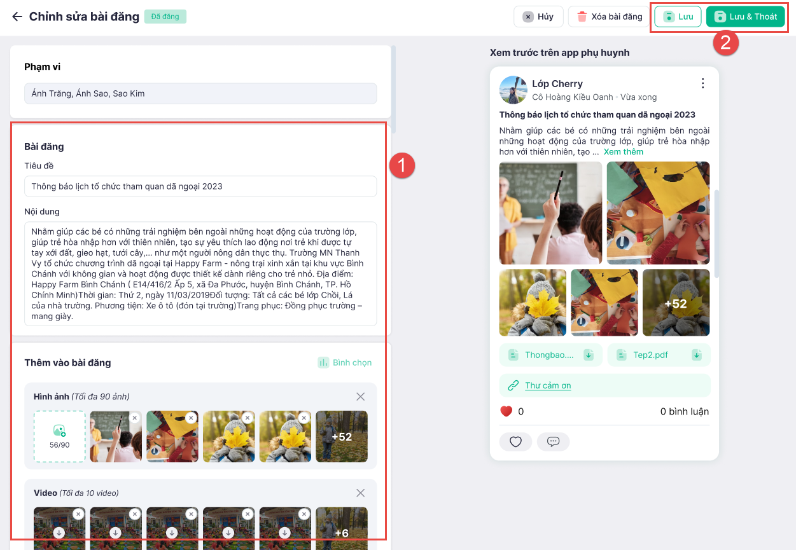Click the heart like icon in preview
796x550 pixels.
click(515, 441)
